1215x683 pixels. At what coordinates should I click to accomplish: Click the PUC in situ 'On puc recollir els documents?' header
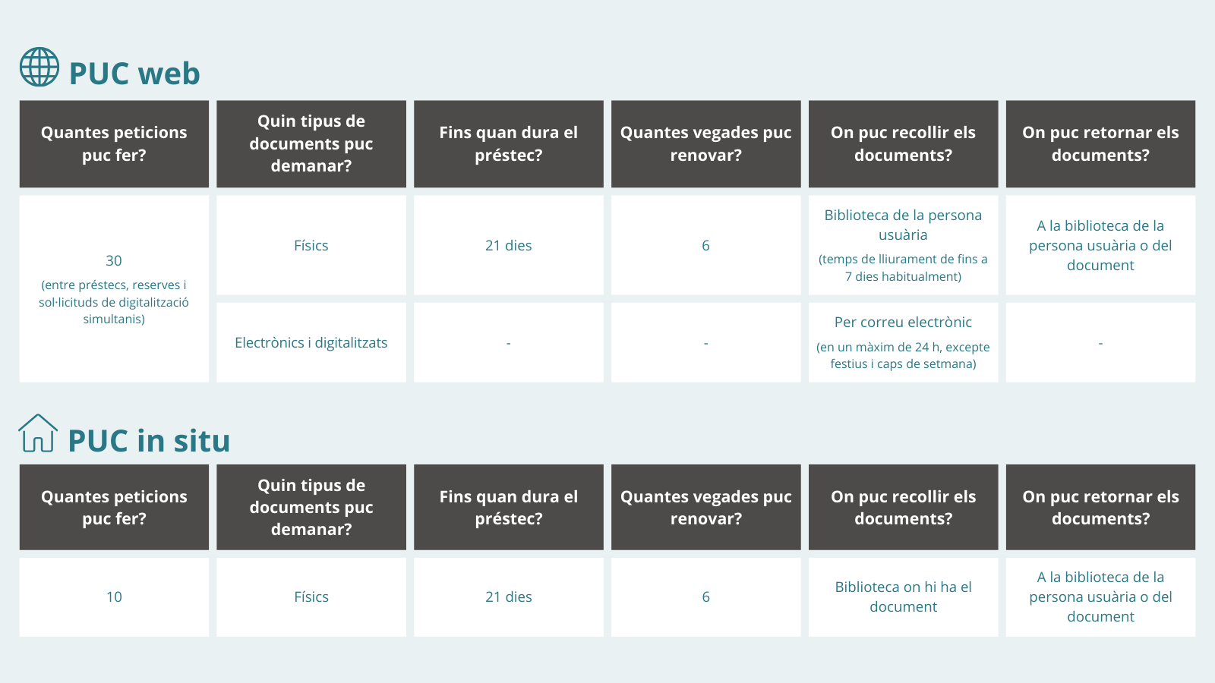(x=904, y=507)
